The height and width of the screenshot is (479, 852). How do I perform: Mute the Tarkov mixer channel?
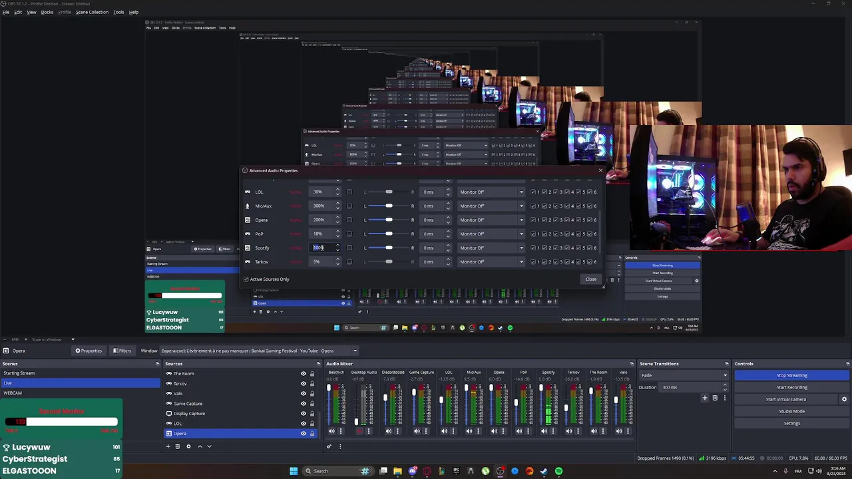[x=569, y=431]
